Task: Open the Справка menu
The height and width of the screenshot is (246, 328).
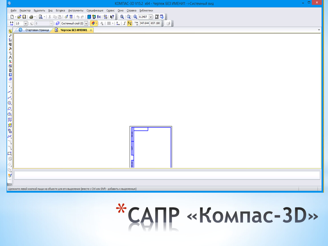Action: pos(131,11)
